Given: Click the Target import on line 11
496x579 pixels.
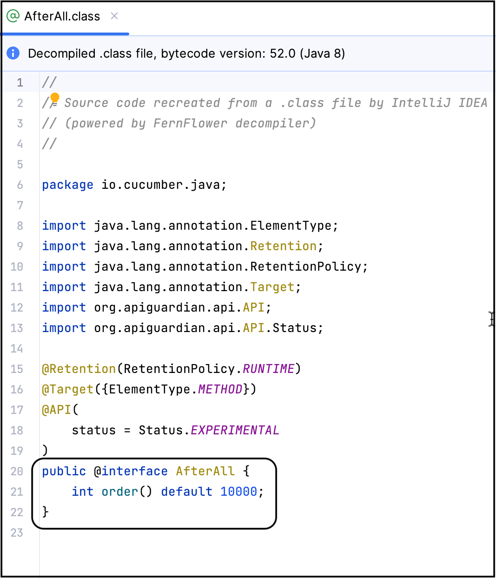Looking at the screenshot, I should (x=272, y=287).
